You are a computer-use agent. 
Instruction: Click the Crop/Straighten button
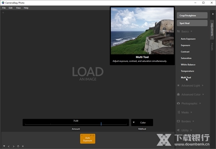[192, 15]
